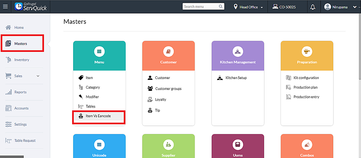
Task: Click the CO-50025 label
Action: (x=288, y=7)
